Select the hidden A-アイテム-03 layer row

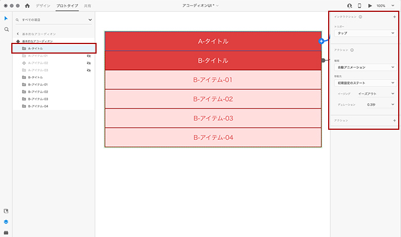[54, 70]
